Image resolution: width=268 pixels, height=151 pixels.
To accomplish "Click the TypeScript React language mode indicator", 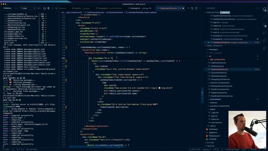I will tap(232, 149).
